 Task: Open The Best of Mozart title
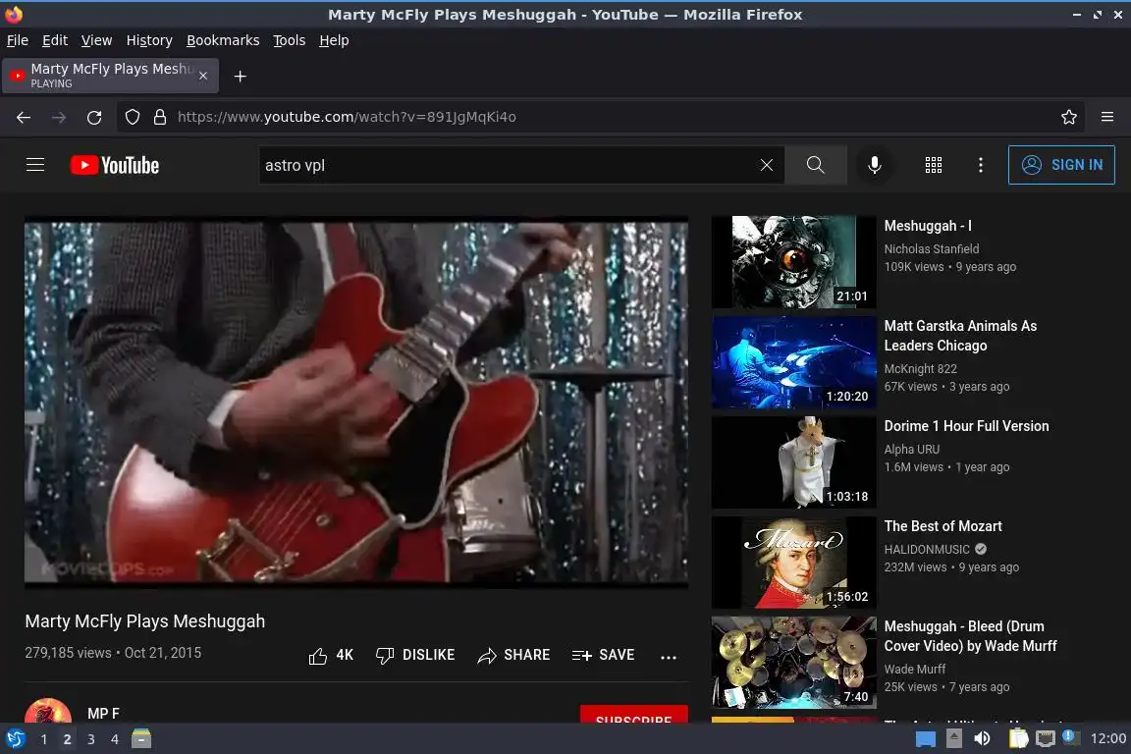click(x=942, y=526)
